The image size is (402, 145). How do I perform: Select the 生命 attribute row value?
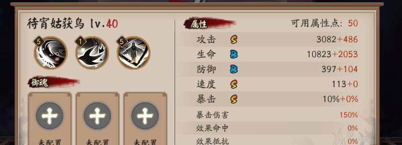[332, 54]
